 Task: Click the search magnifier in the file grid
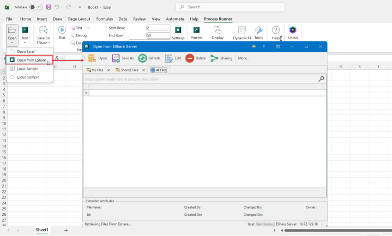[321, 79]
